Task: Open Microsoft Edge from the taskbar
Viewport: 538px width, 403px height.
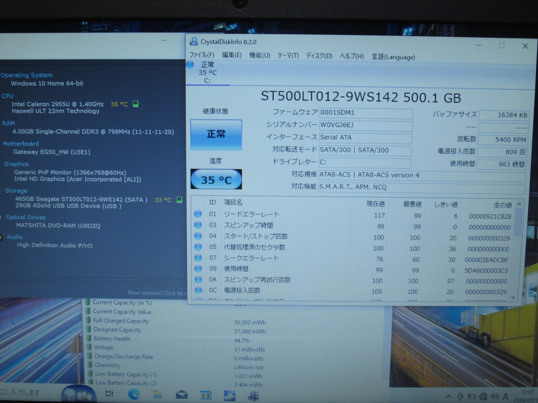Action: tap(134, 394)
